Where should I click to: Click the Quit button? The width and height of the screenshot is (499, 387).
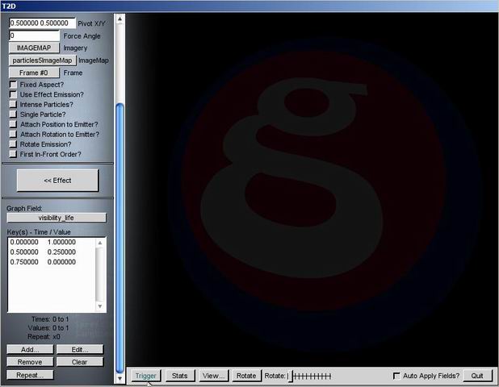[477, 376]
